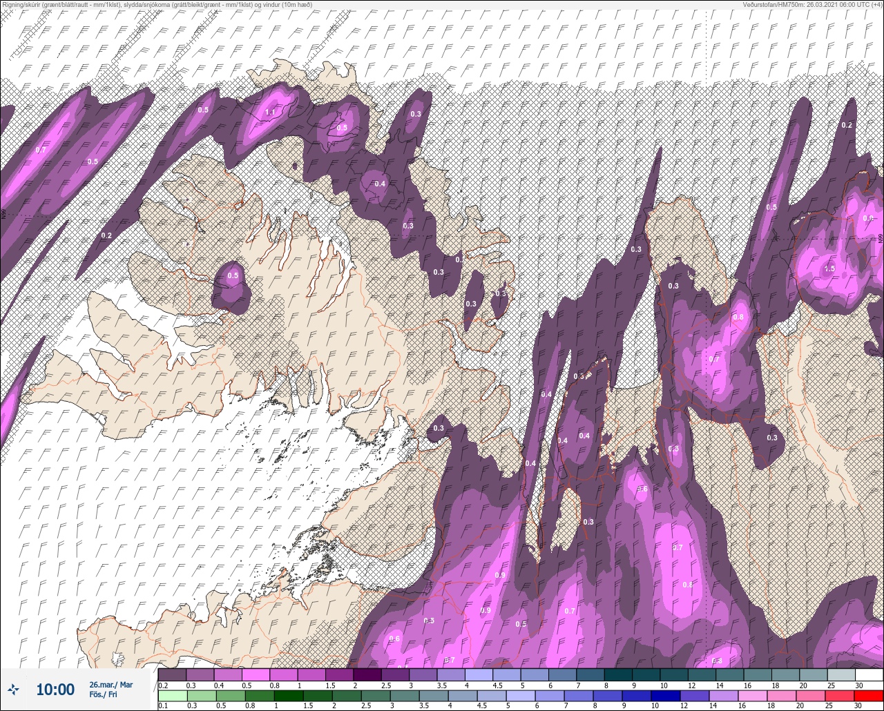Select top legend row swatch labeled 25
The width and height of the screenshot is (884, 711).
(842, 674)
